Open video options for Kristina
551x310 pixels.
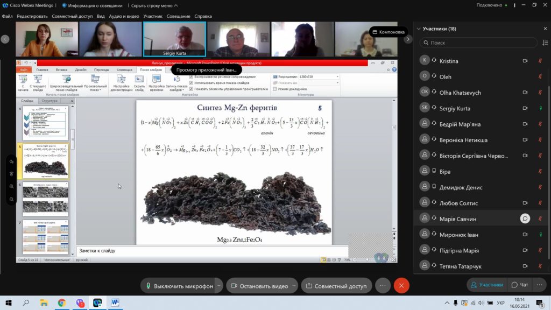pos(525,61)
